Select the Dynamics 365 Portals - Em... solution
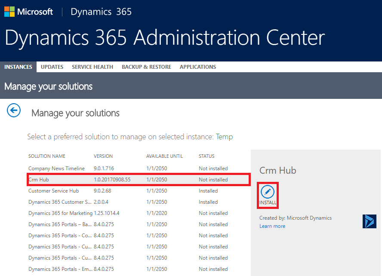Image resolution: width=382 pixels, height=276 pixels. (60, 269)
